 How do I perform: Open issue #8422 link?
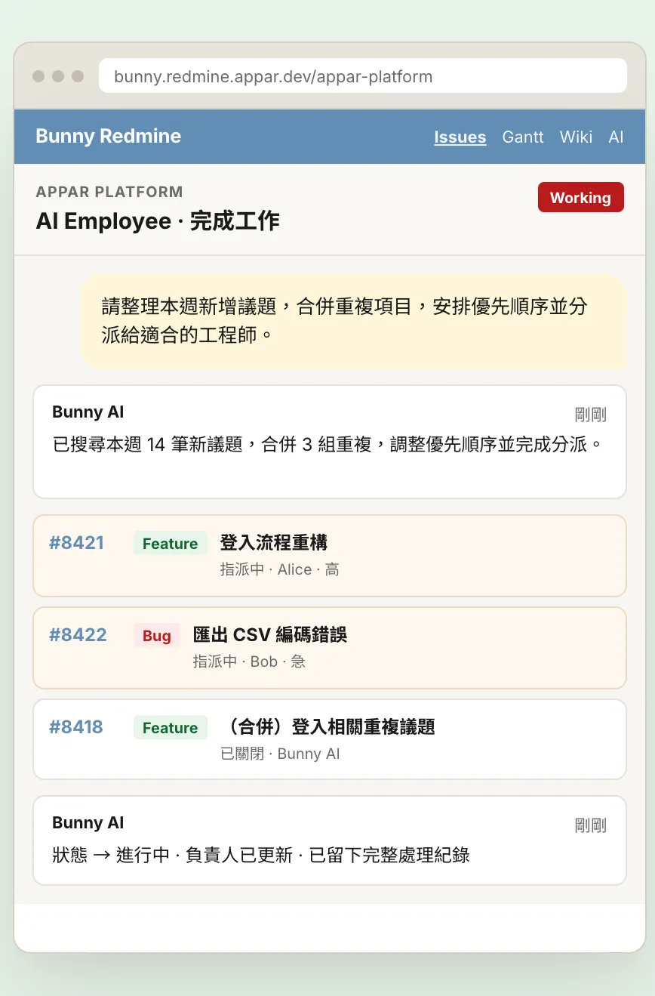78,635
